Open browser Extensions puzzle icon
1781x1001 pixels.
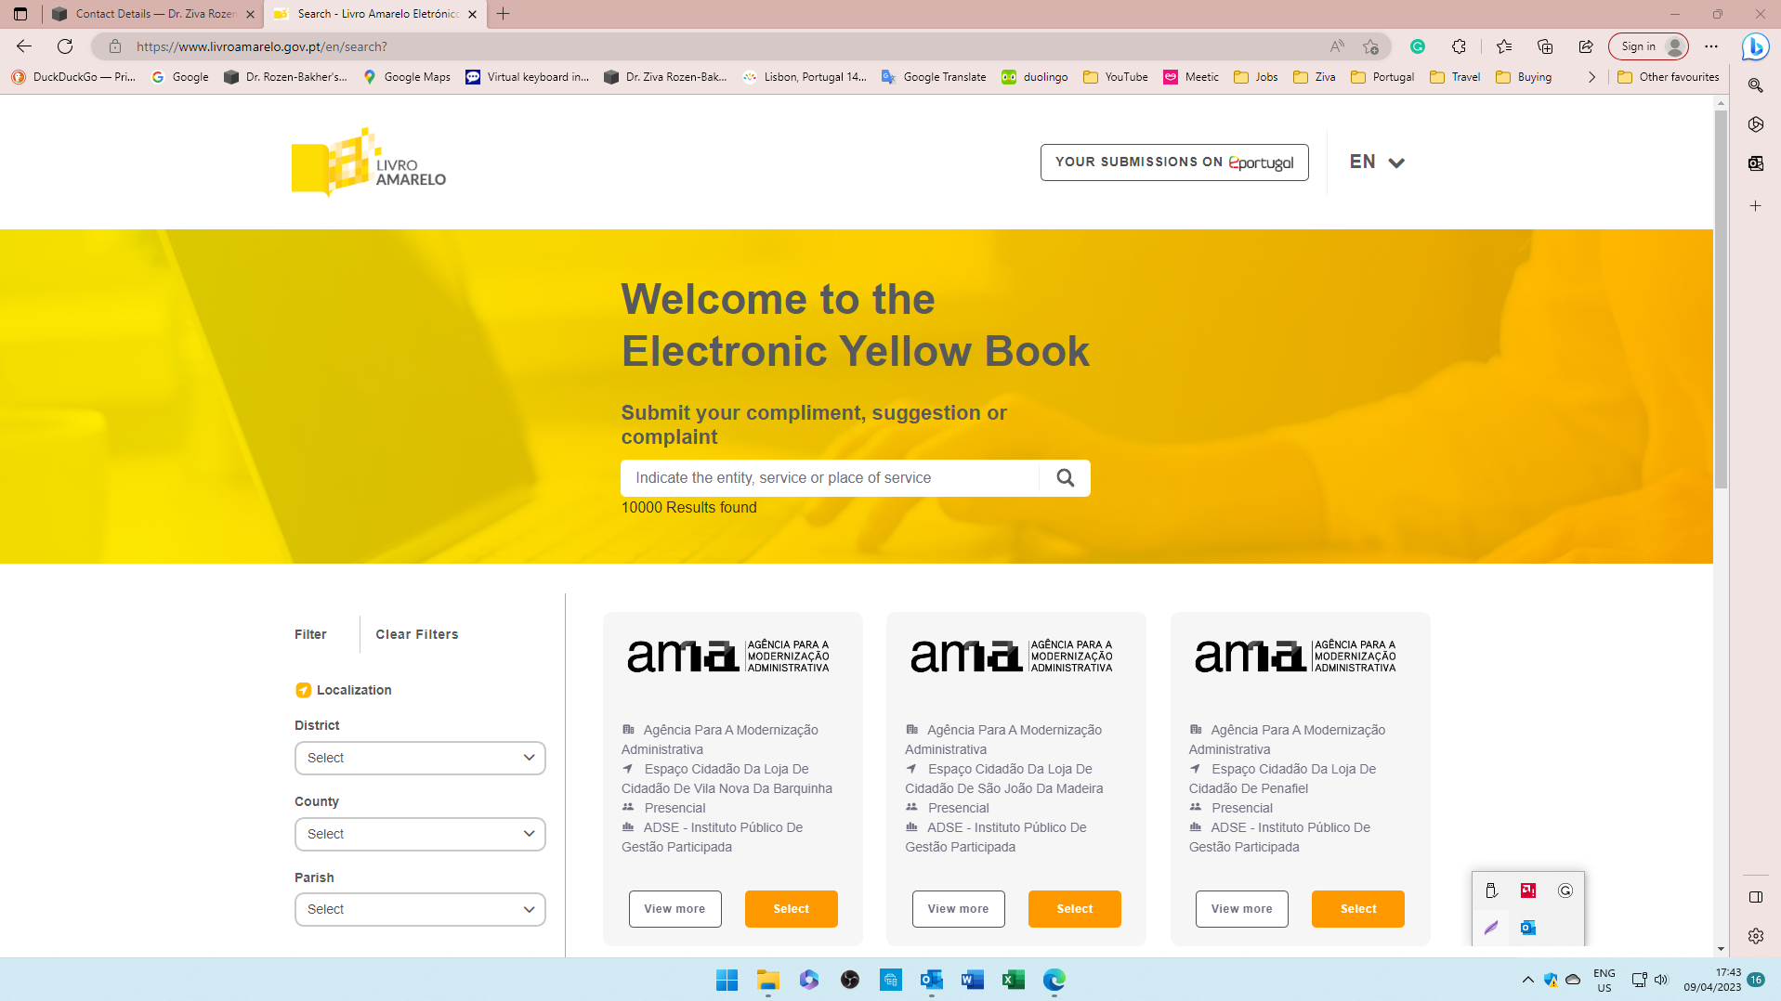click(1459, 46)
